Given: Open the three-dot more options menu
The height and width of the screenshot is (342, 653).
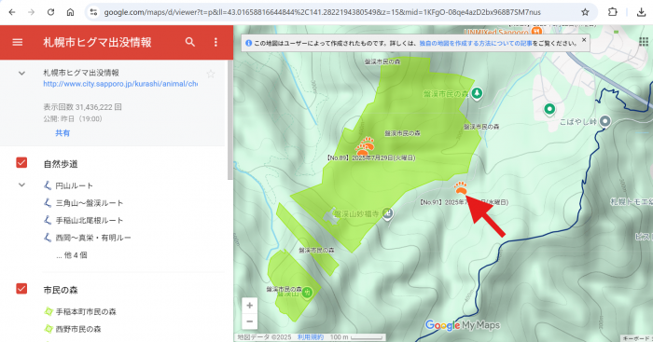Looking at the screenshot, I should pyautogui.click(x=215, y=42).
